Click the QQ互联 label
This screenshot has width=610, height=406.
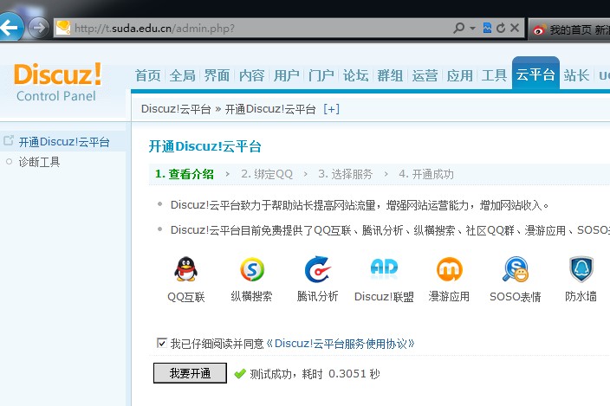(x=186, y=297)
